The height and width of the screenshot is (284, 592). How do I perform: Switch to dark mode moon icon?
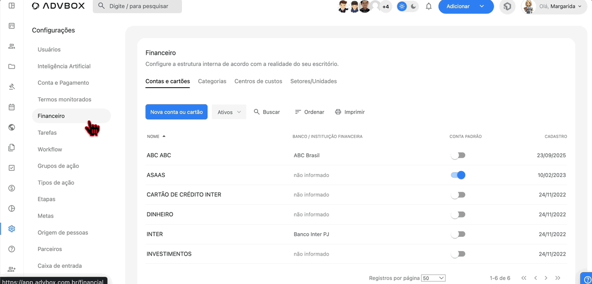(414, 7)
